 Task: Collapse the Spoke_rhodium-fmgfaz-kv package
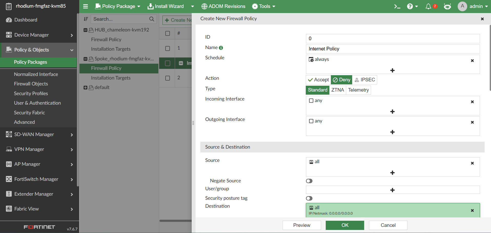pos(85,59)
